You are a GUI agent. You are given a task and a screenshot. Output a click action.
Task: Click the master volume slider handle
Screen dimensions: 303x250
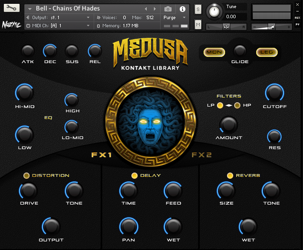[271, 27]
